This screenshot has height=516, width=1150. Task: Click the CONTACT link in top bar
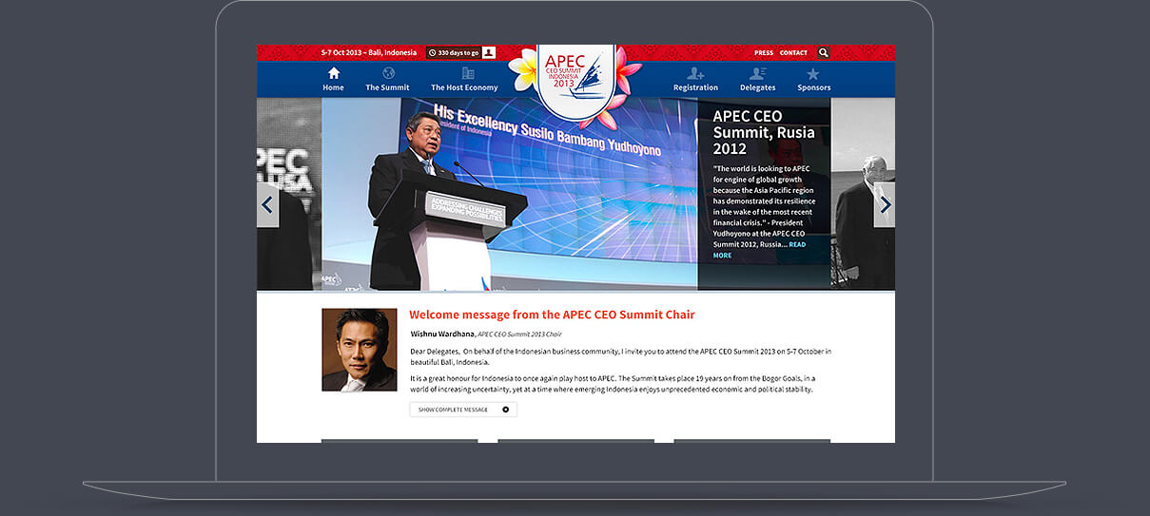793,53
